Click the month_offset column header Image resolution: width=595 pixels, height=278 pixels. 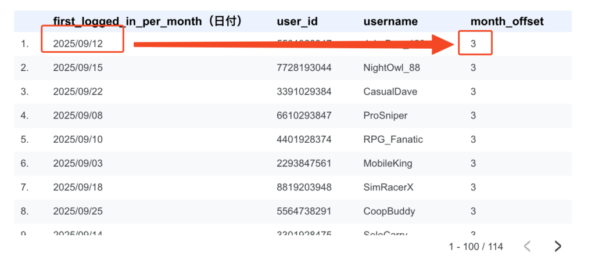(x=507, y=21)
